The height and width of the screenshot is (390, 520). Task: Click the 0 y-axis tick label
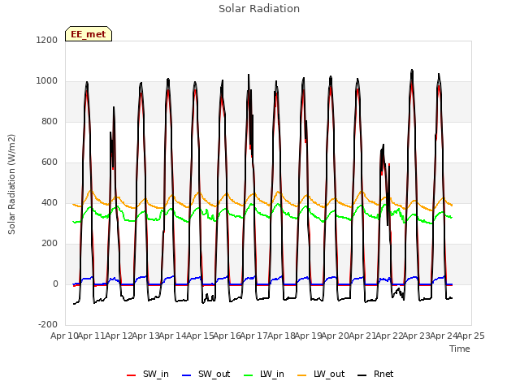(55, 284)
